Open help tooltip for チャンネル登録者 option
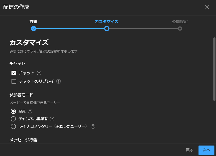The width and height of the screenshot is (216, 156). (52, 119)
